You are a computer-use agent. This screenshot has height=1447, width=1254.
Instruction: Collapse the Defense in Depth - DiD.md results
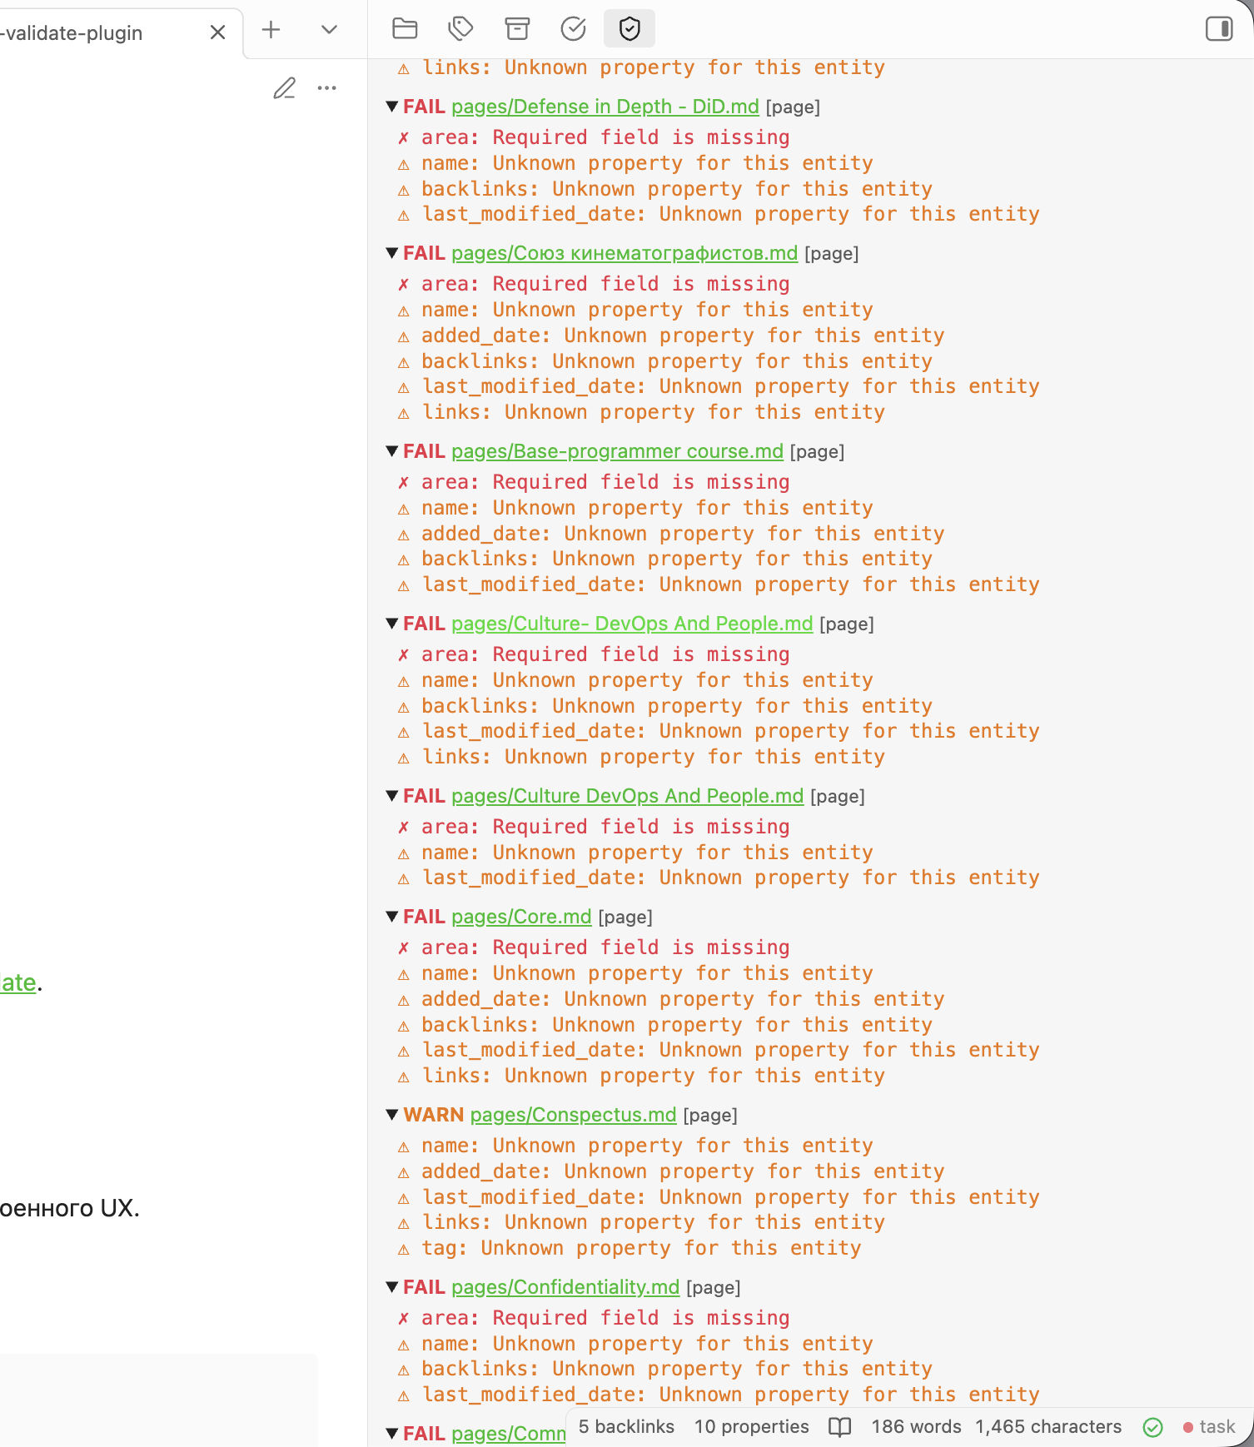391,107
